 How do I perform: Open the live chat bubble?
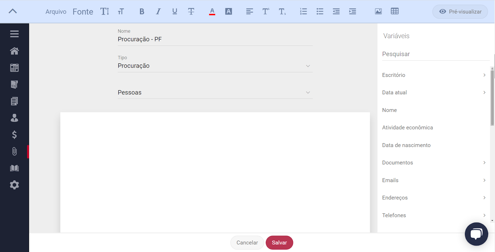[x=476, y=234]
